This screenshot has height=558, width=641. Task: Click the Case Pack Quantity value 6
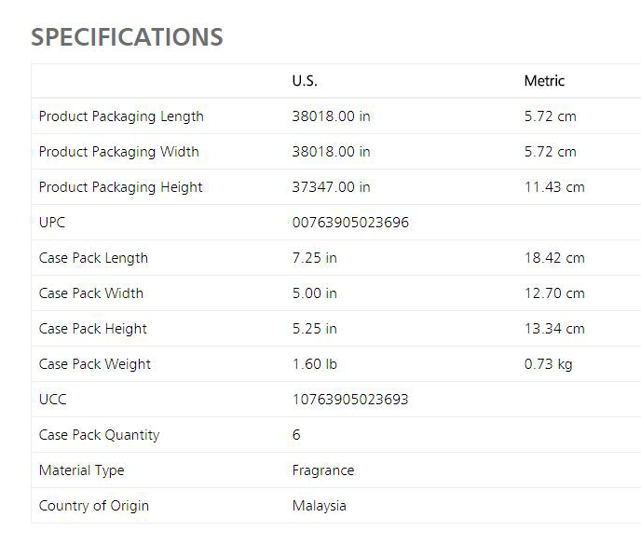pos(296,434)
